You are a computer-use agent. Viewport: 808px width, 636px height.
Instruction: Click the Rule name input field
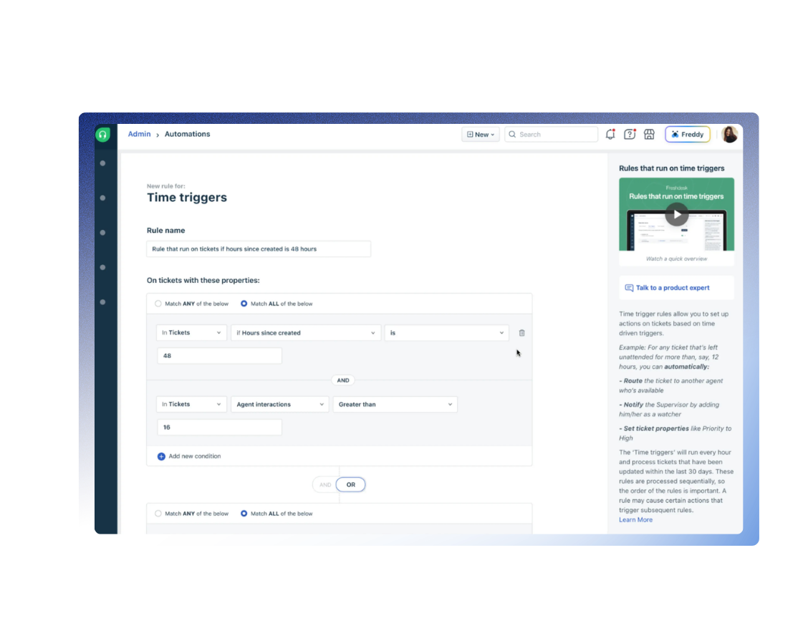click(x=259, y=249)
